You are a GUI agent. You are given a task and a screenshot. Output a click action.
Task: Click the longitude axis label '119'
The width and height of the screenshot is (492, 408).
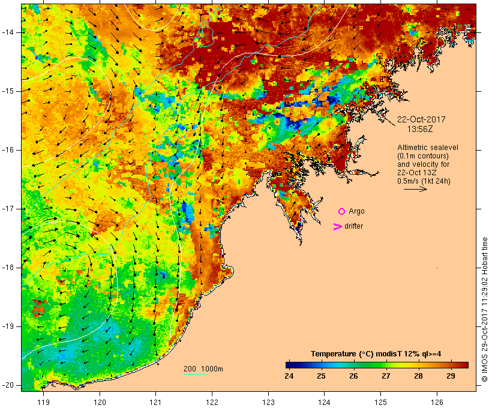click(43, 402)
